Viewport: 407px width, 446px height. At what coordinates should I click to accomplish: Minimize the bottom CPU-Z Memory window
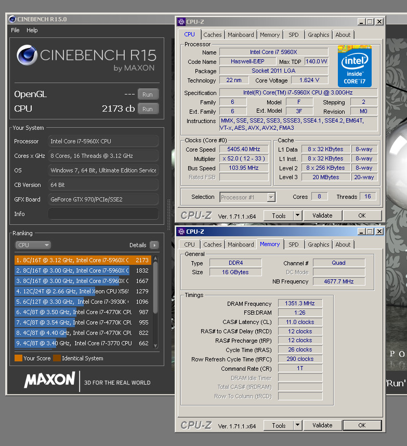point(361,232)
